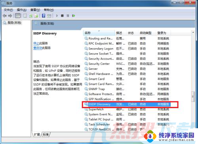This screenshot has width=198, height=144.
Task: Click the view pane toolbar icon
Action: (x=49, y=16)
